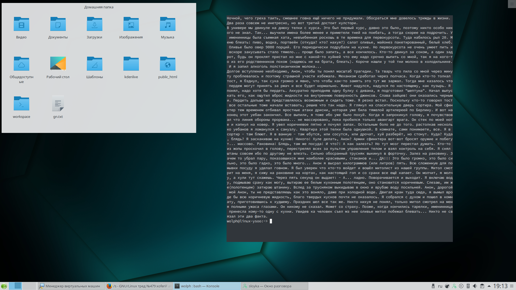This screenshot has height=290, width=516.
Task: Open the public_html folder
Action: tap(167, 67)
